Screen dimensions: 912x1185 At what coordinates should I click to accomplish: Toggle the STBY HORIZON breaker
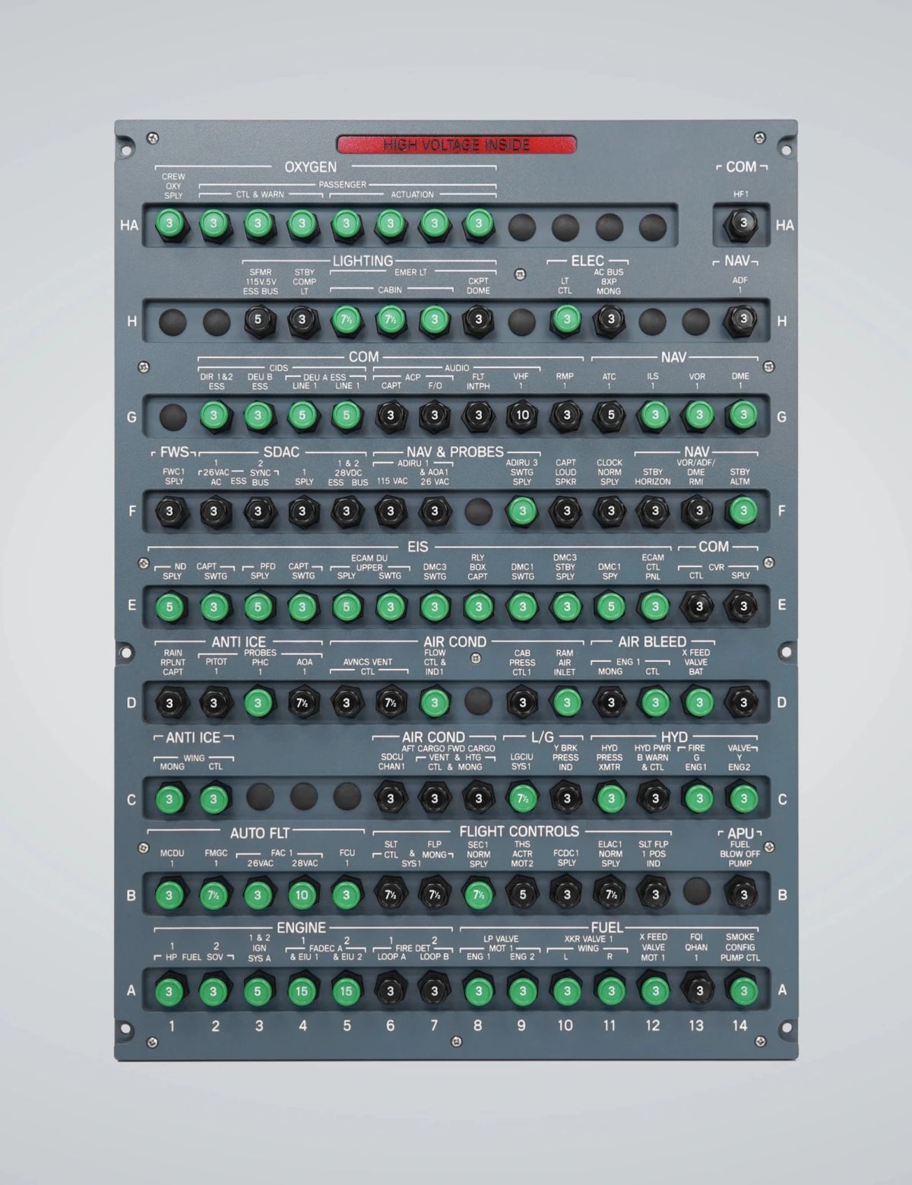(x=654, y=511)
